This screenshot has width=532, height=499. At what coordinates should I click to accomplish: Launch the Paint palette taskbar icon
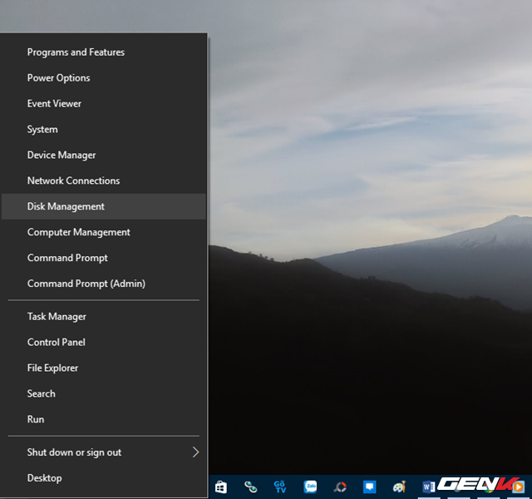tap(400, 487)
